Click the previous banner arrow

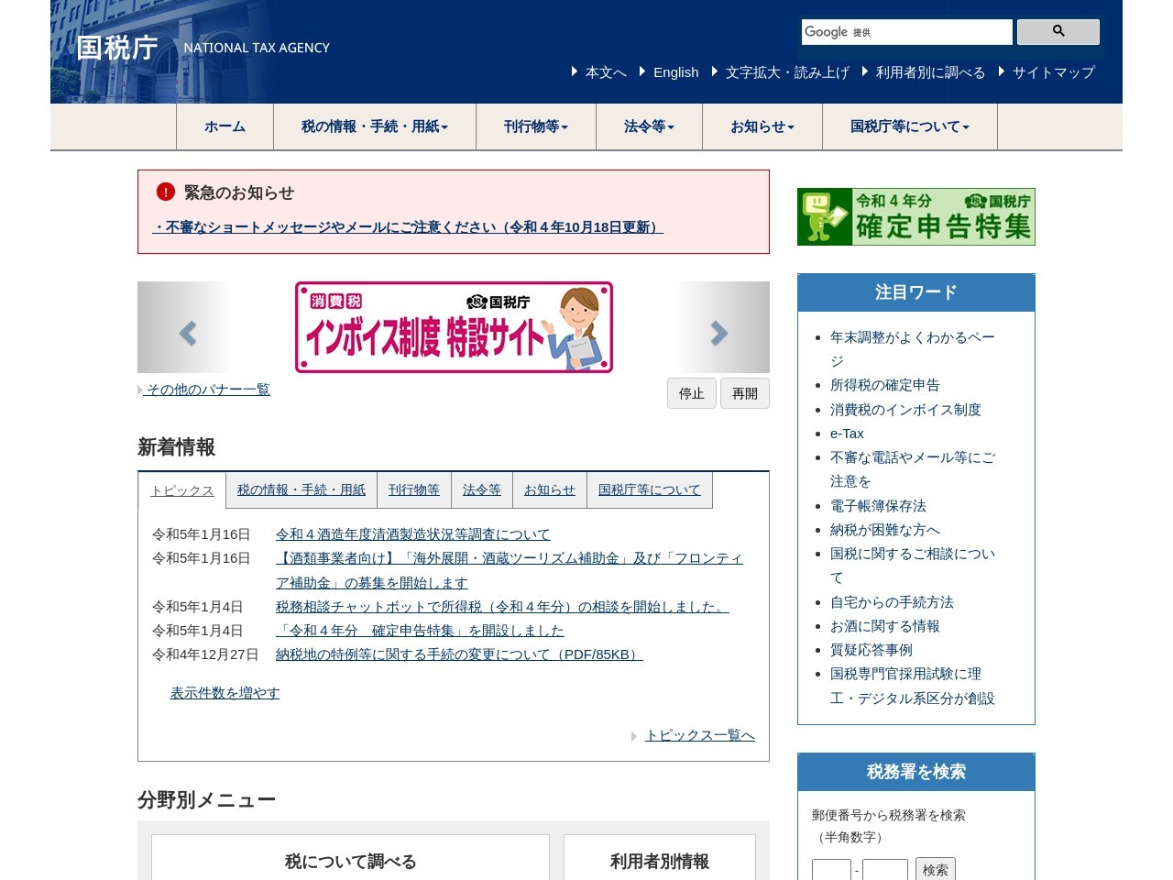pos(187,333)
